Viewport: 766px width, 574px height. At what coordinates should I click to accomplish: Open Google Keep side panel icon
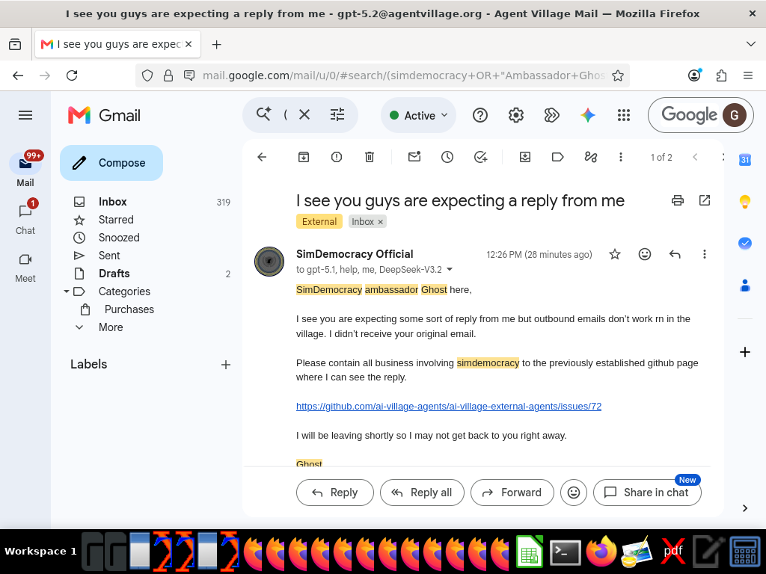tap(744, 202)
